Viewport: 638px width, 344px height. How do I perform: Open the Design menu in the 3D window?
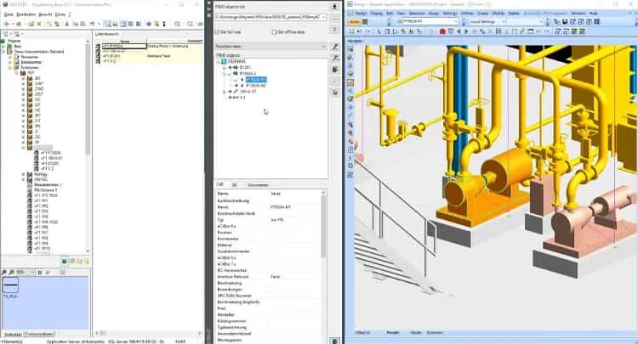(361, 14)
